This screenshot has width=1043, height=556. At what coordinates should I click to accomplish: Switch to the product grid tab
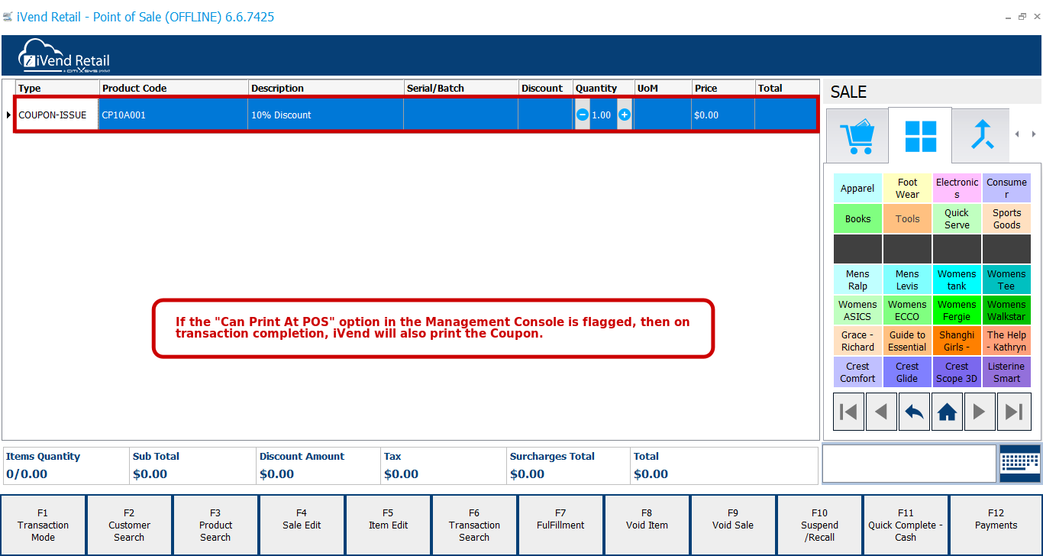click(920, 136)
